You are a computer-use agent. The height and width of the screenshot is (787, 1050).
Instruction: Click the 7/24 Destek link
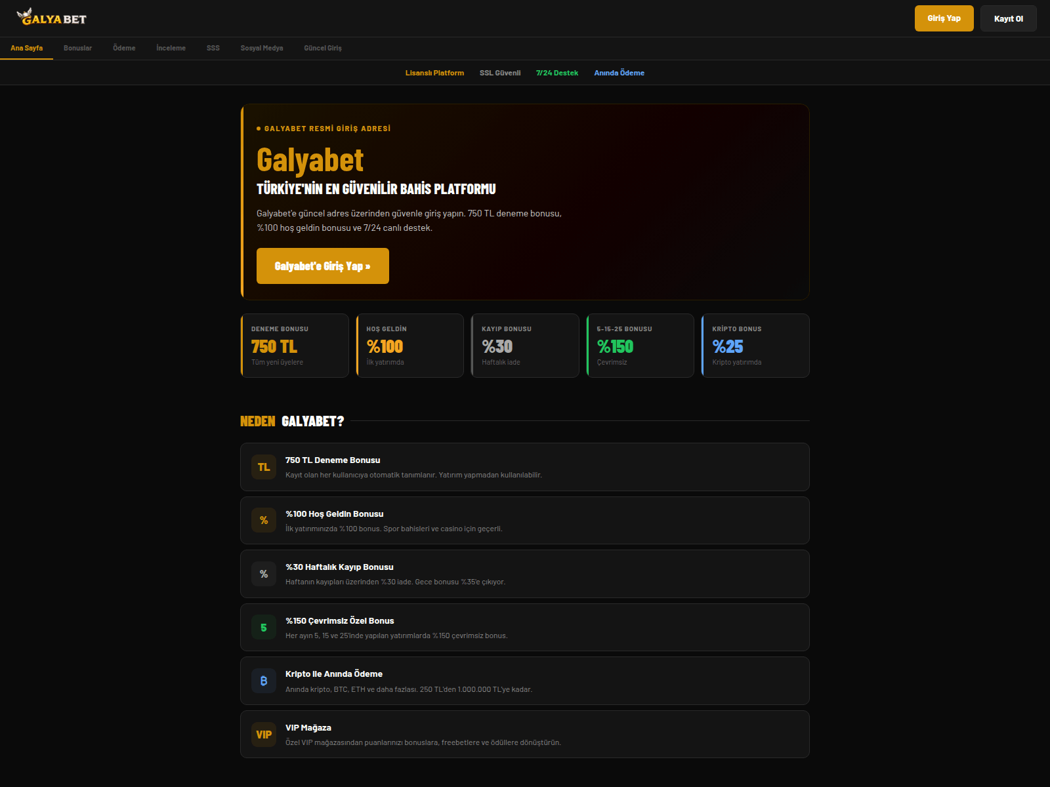tap(557, 73)
